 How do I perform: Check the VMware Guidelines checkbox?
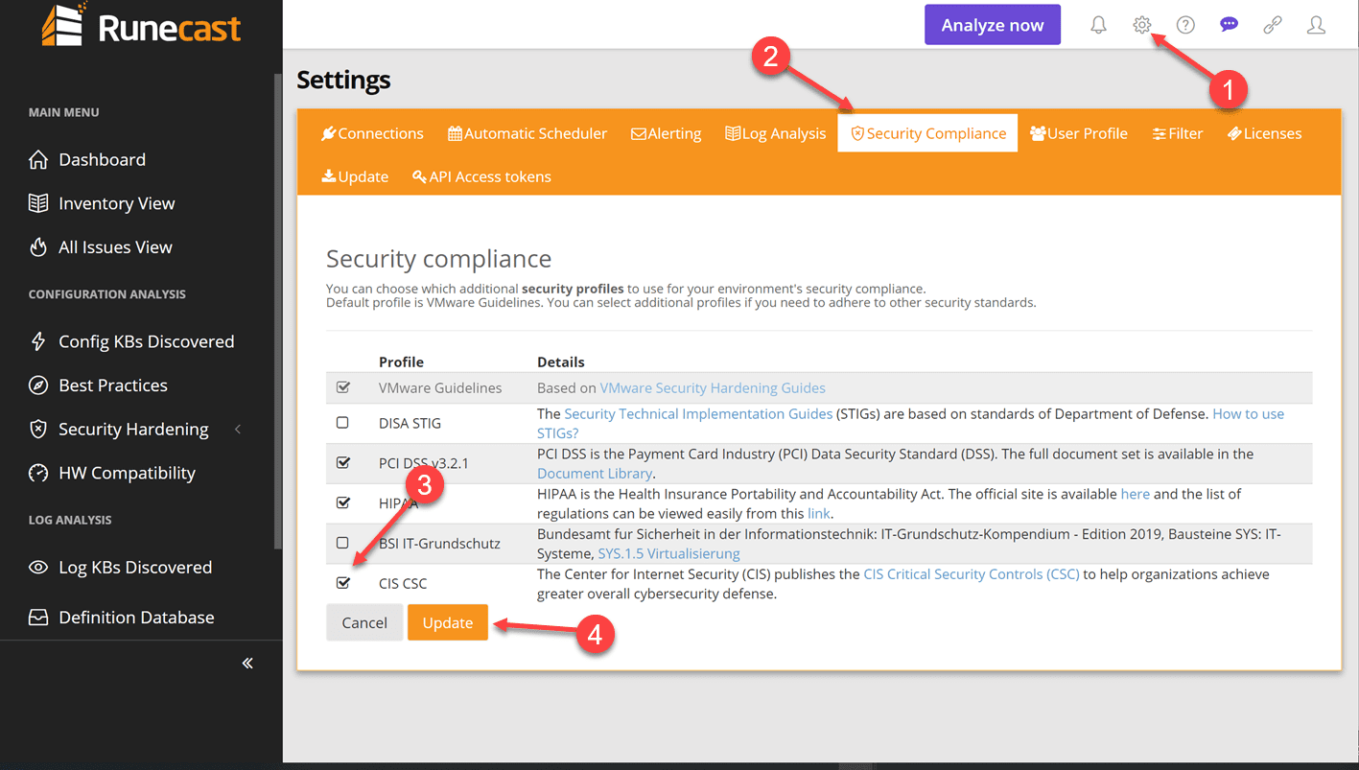click(x=343, y=387)
